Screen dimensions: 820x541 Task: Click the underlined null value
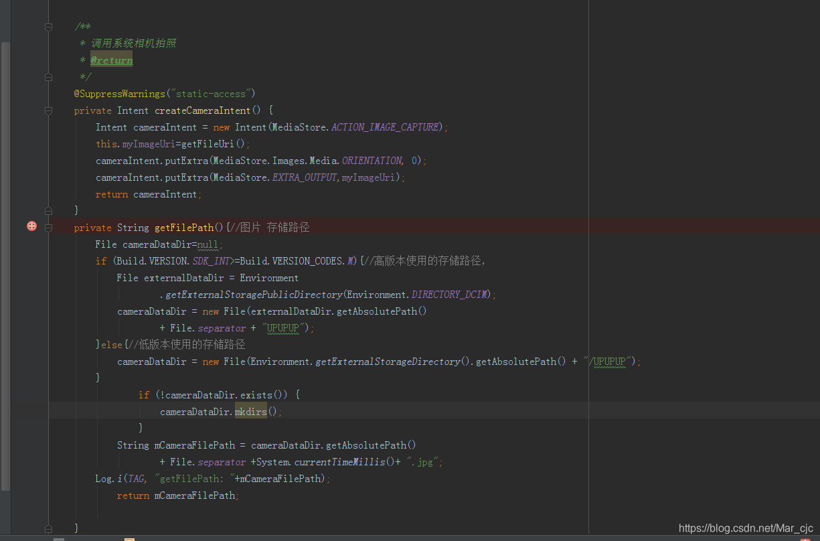tap(208, 244)
